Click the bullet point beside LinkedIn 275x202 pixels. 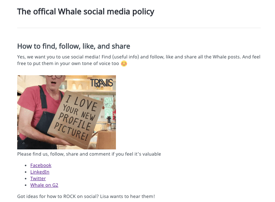[x=25, y=172]
